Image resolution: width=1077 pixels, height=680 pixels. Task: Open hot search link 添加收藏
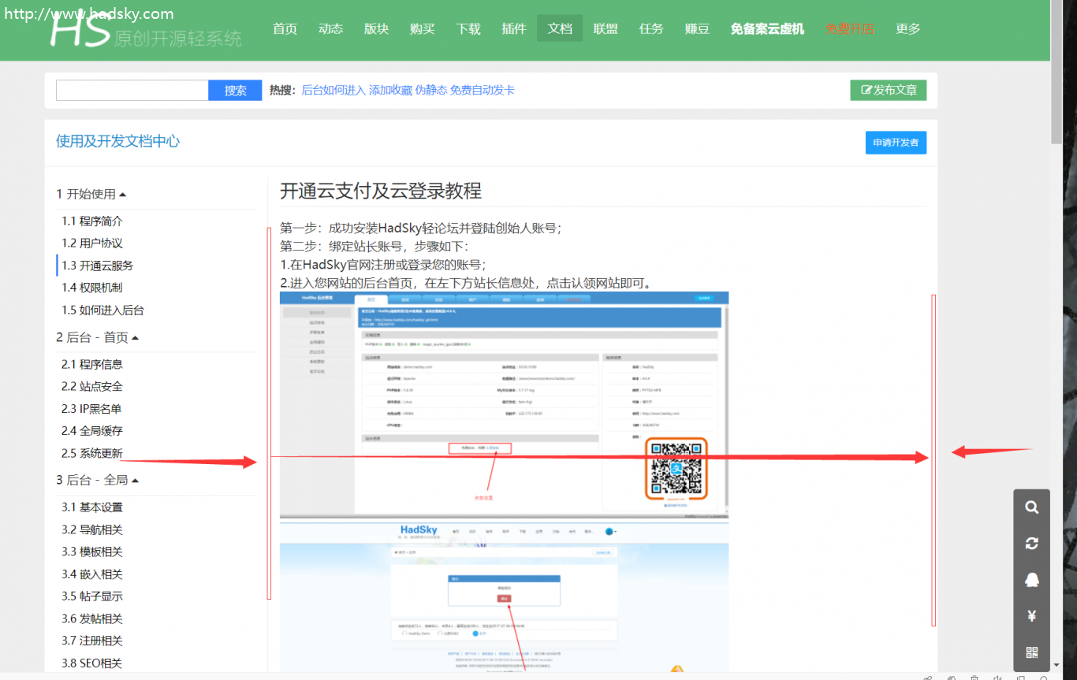point(390,90)
